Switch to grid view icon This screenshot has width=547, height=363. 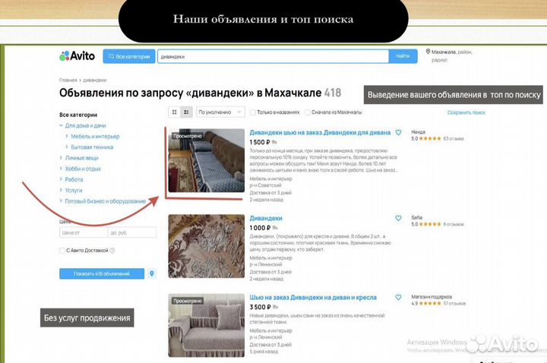pyautogui.click(x=175, y=112)
